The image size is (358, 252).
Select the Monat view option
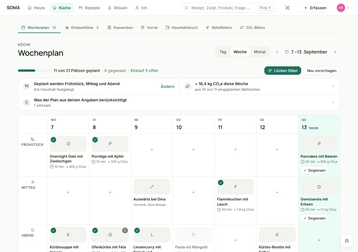pyautogui.click(x=260, y=52)
